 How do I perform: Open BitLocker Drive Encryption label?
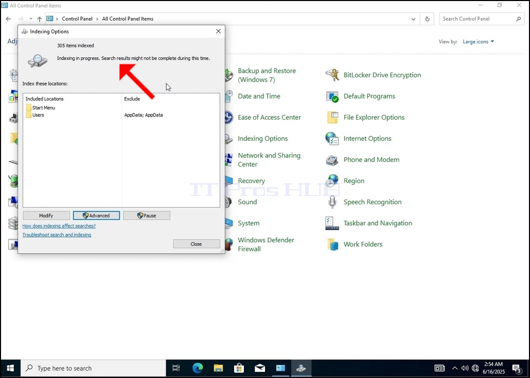382,75
